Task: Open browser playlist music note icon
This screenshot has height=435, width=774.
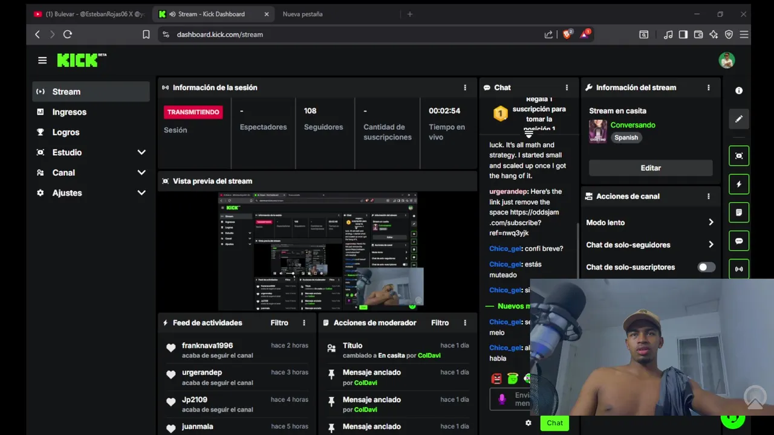Action: coord(668,34)
